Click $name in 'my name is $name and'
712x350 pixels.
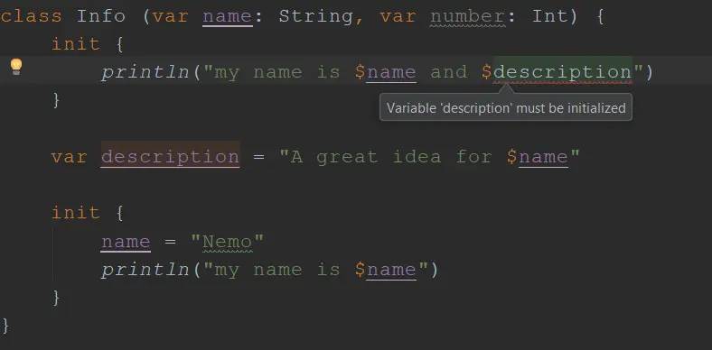(x=386, y=72)
